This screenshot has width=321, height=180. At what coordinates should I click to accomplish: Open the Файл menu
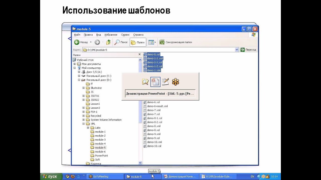pos(77,35)
